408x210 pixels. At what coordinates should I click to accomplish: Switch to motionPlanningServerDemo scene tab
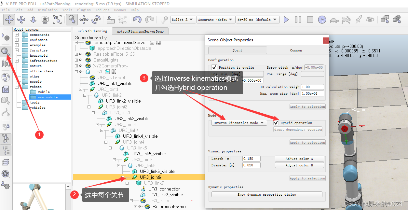(140, 31)
